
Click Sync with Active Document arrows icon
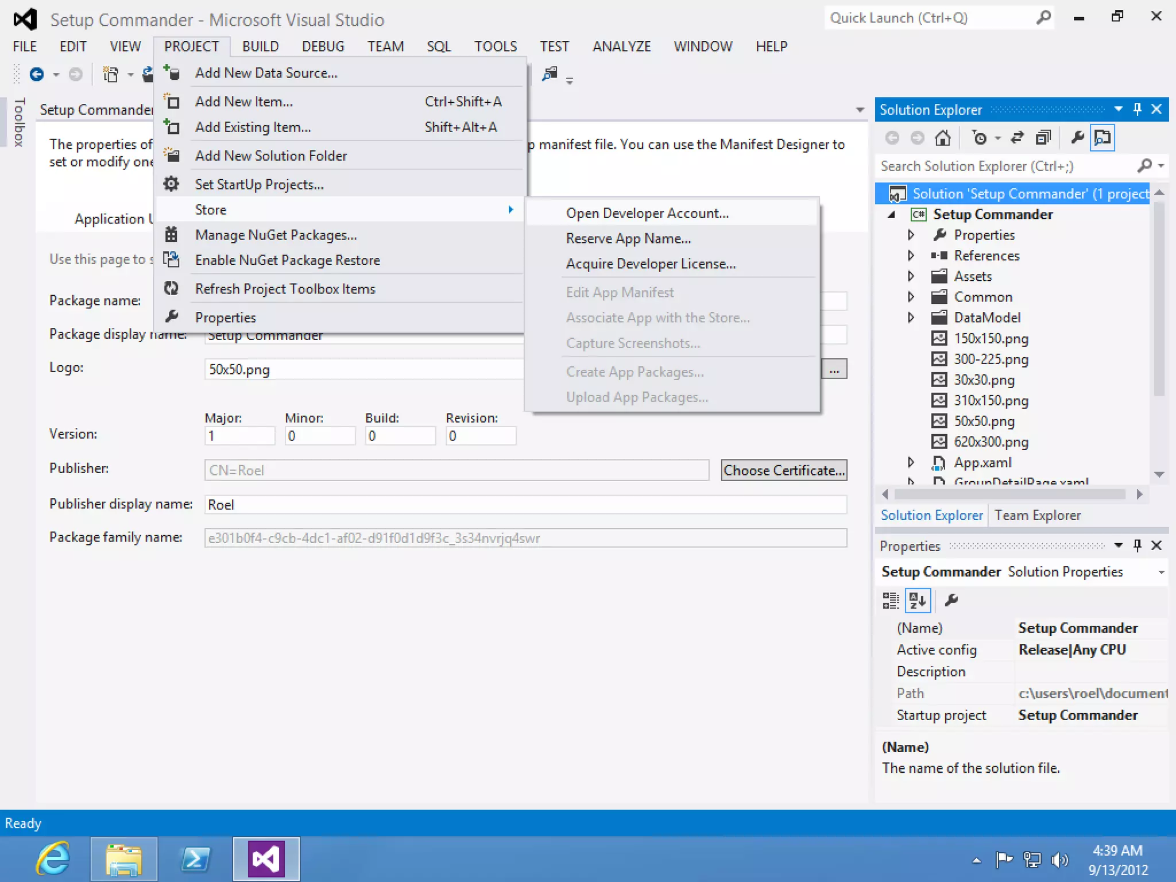click(x=1017, y=138)
